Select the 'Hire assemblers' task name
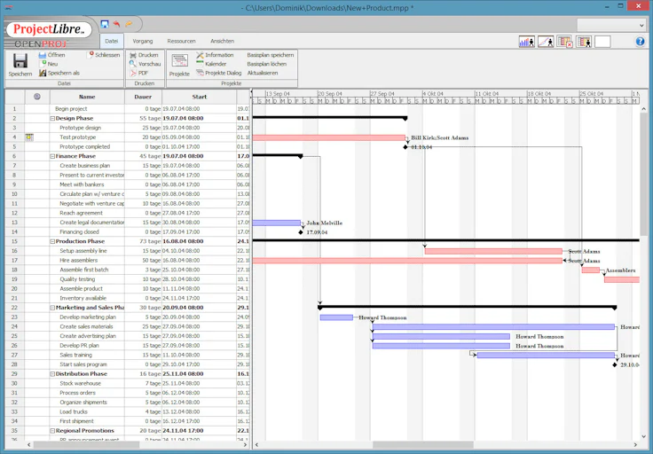The width and height of the screenshot is (653, 454). tap(79, 260)
